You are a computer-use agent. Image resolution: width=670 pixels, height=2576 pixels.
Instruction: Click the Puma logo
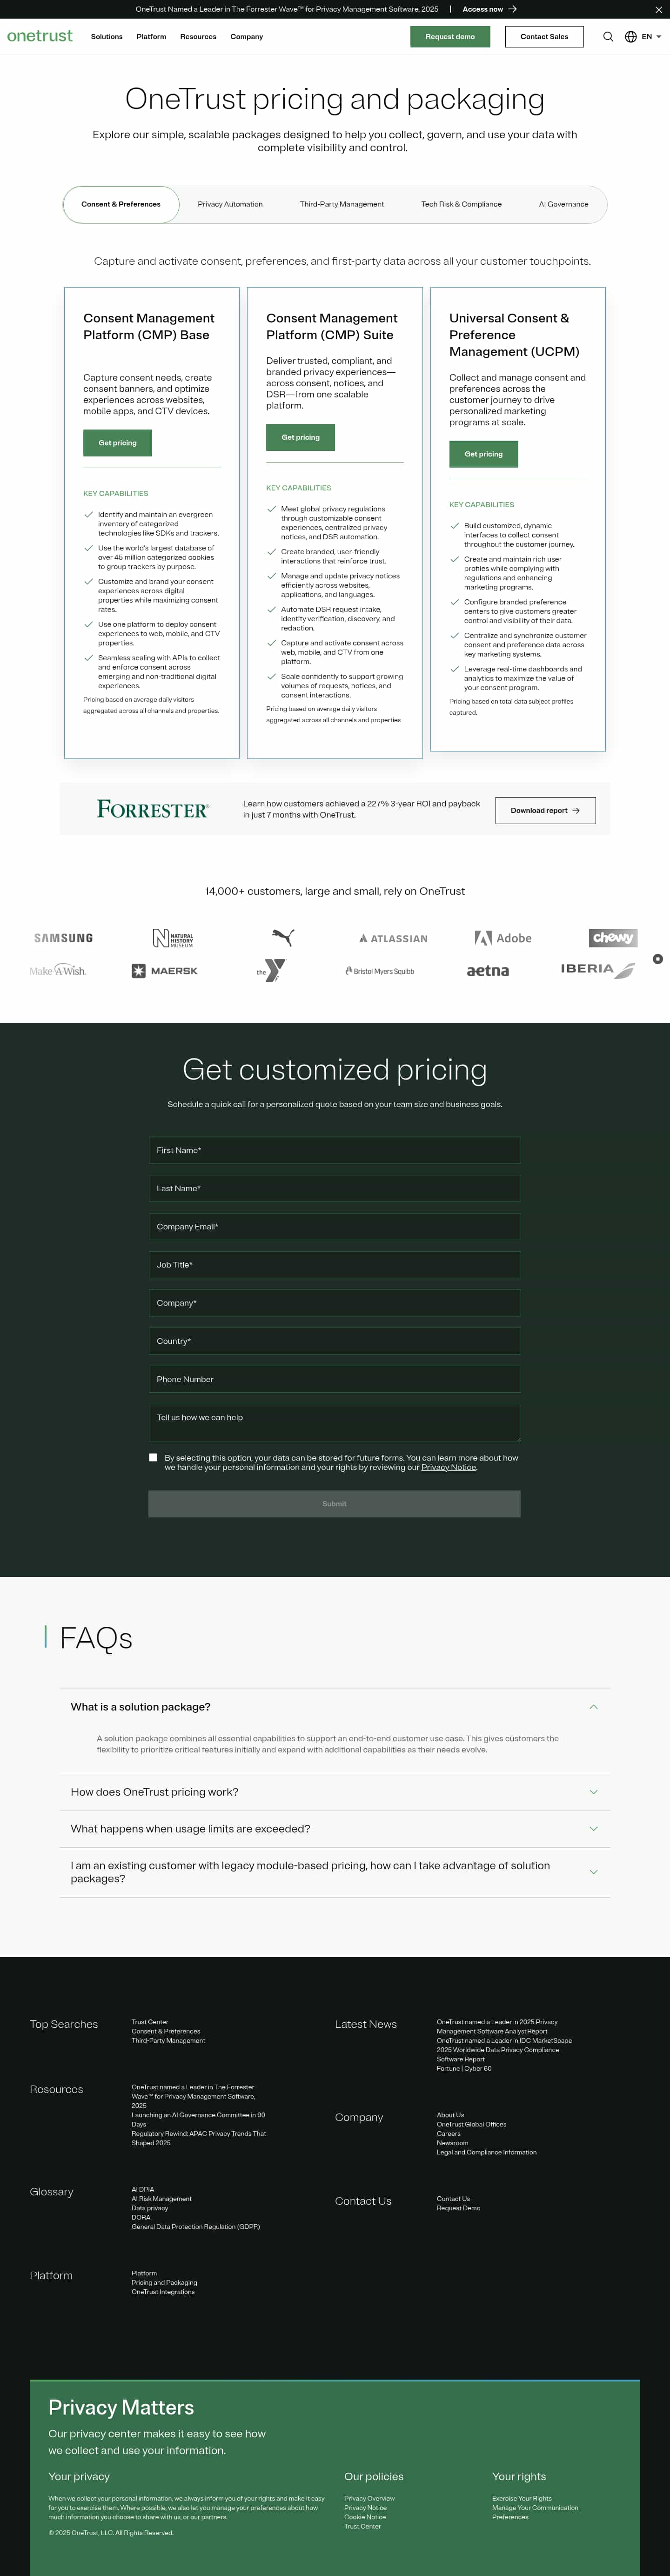pyautogui.click(x=282, y=936)
